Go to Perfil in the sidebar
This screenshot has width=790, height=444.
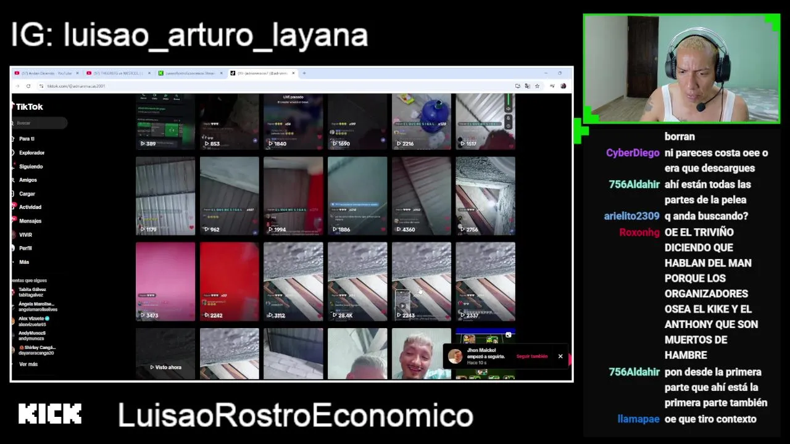click(25, 249)
